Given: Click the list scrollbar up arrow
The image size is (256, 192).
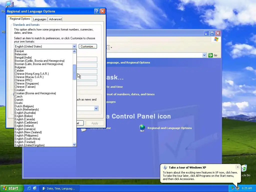Looking at the screenshot, I should pos(74,51).
